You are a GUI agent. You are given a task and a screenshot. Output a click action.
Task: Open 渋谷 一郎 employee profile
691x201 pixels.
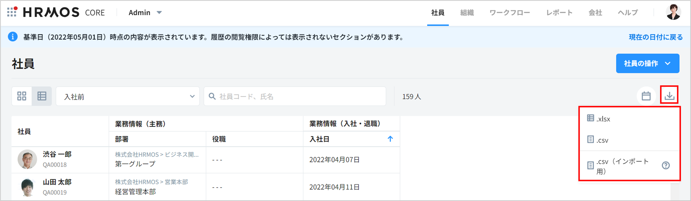(x=57, y=154)
